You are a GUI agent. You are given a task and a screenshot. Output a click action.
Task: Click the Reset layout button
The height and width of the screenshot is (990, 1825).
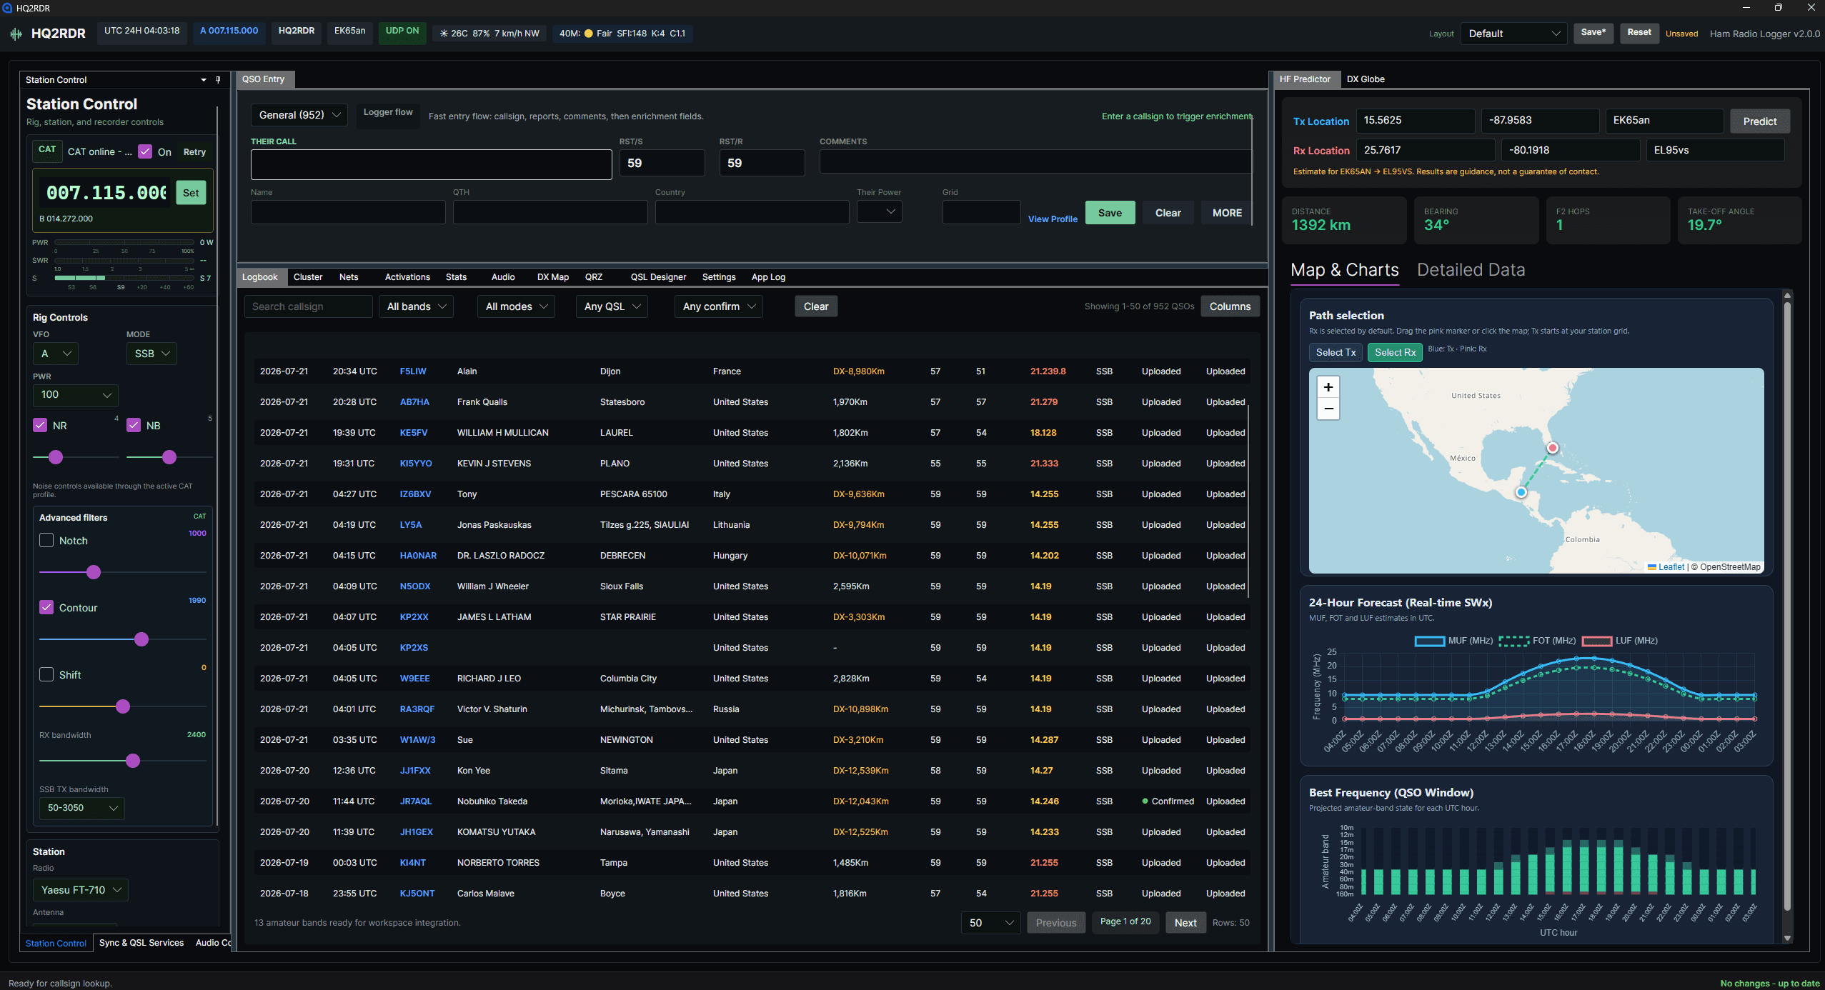click(x=1639, y=33)
